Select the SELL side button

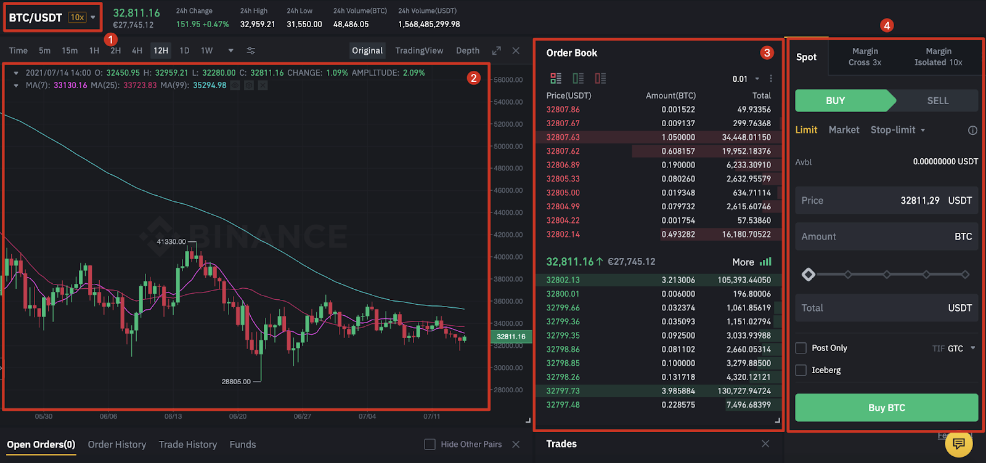point(937,100)
